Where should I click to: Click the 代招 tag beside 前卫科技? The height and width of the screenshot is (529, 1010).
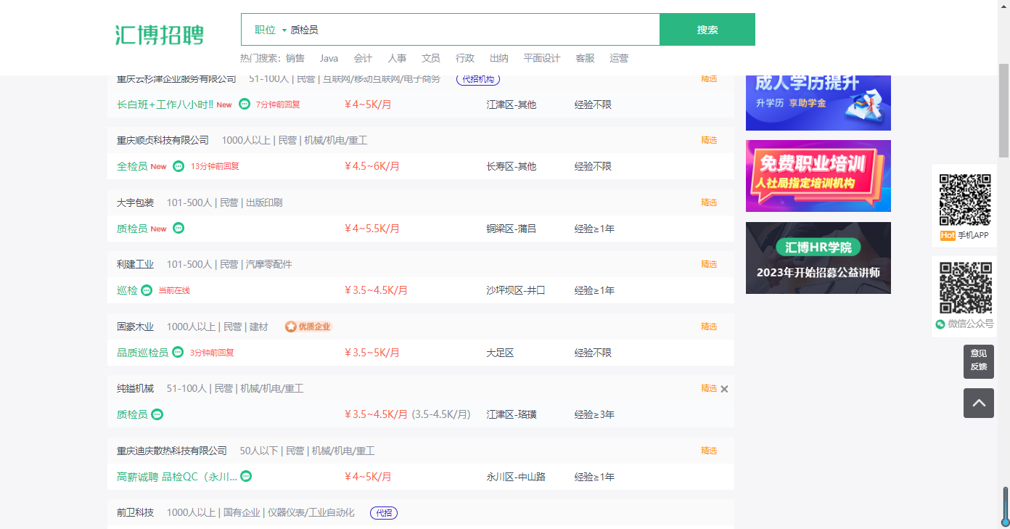tap(384, 513)
